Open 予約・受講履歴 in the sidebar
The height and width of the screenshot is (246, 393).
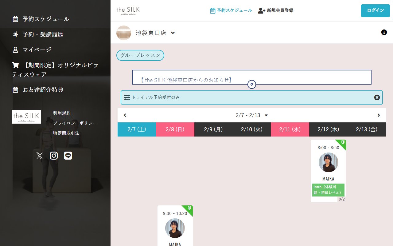pyautogui.click(x=43, y=34)
